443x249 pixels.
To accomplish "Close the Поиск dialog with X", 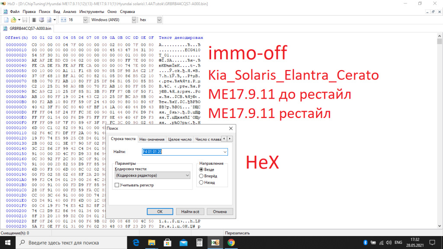I will (231, 128).
